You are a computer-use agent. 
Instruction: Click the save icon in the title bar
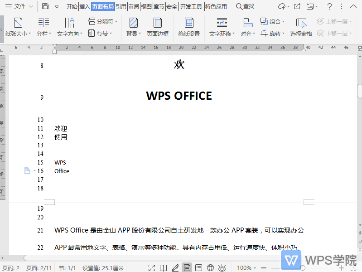coord(45,6)
